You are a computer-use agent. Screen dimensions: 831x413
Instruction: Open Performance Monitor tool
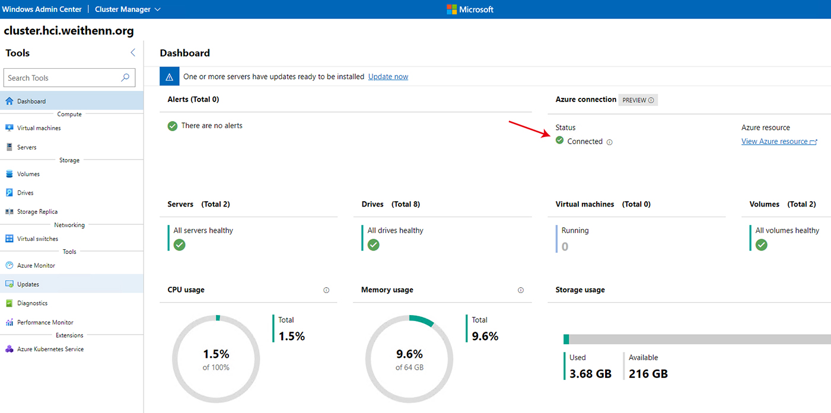tap(72, 322)
